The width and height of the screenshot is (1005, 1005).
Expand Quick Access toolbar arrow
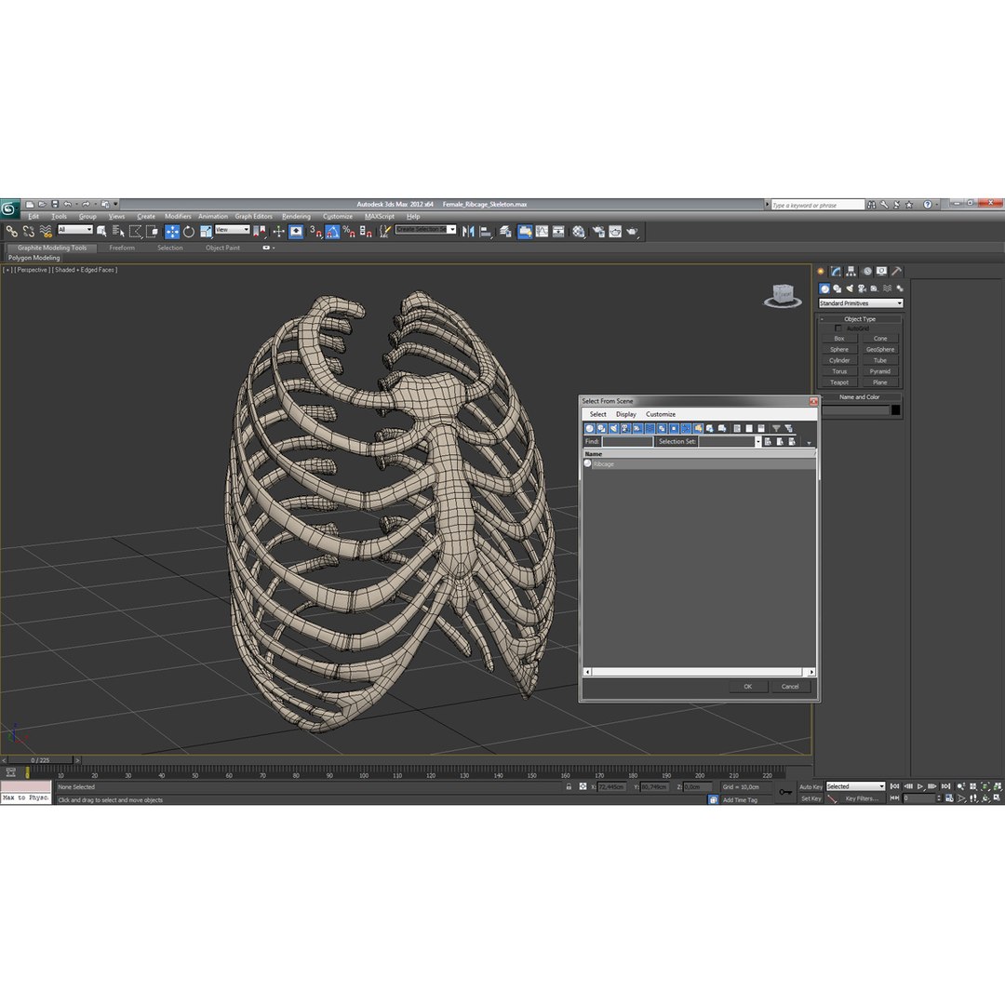pos(115,205)
